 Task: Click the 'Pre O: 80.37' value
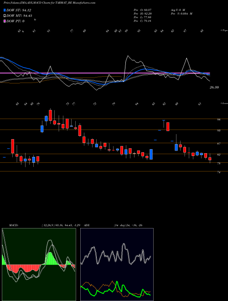point(142,10)
